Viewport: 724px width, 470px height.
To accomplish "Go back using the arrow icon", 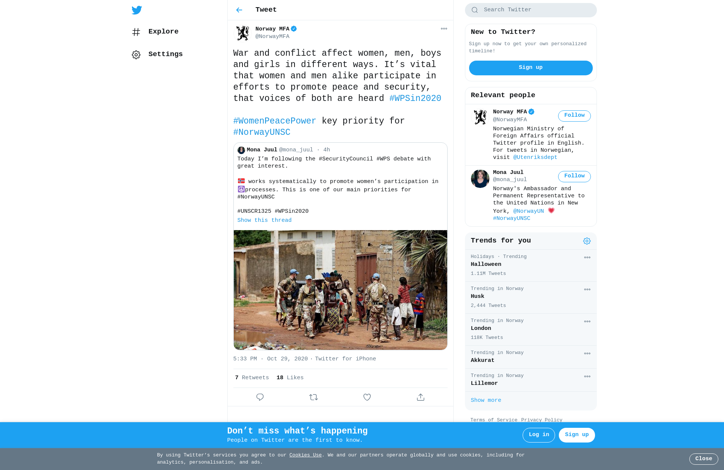I will (239, 10).
